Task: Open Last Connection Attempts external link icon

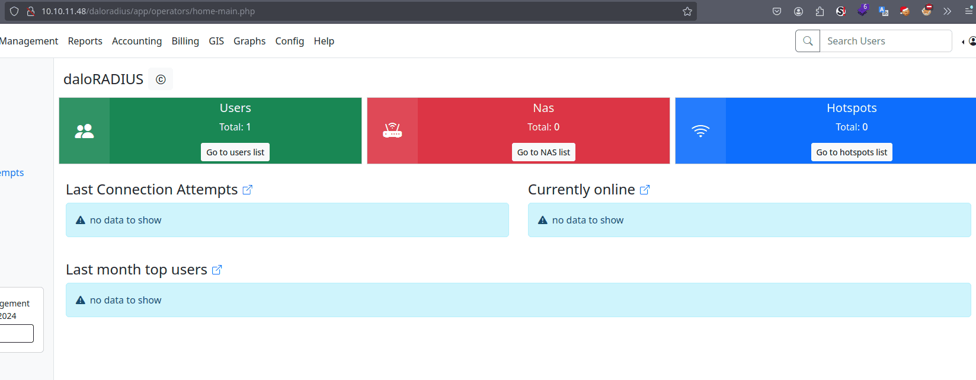Action: (248, 190)
